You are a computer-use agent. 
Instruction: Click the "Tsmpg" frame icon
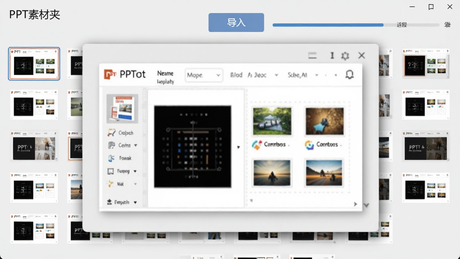[x=111, y=171]
